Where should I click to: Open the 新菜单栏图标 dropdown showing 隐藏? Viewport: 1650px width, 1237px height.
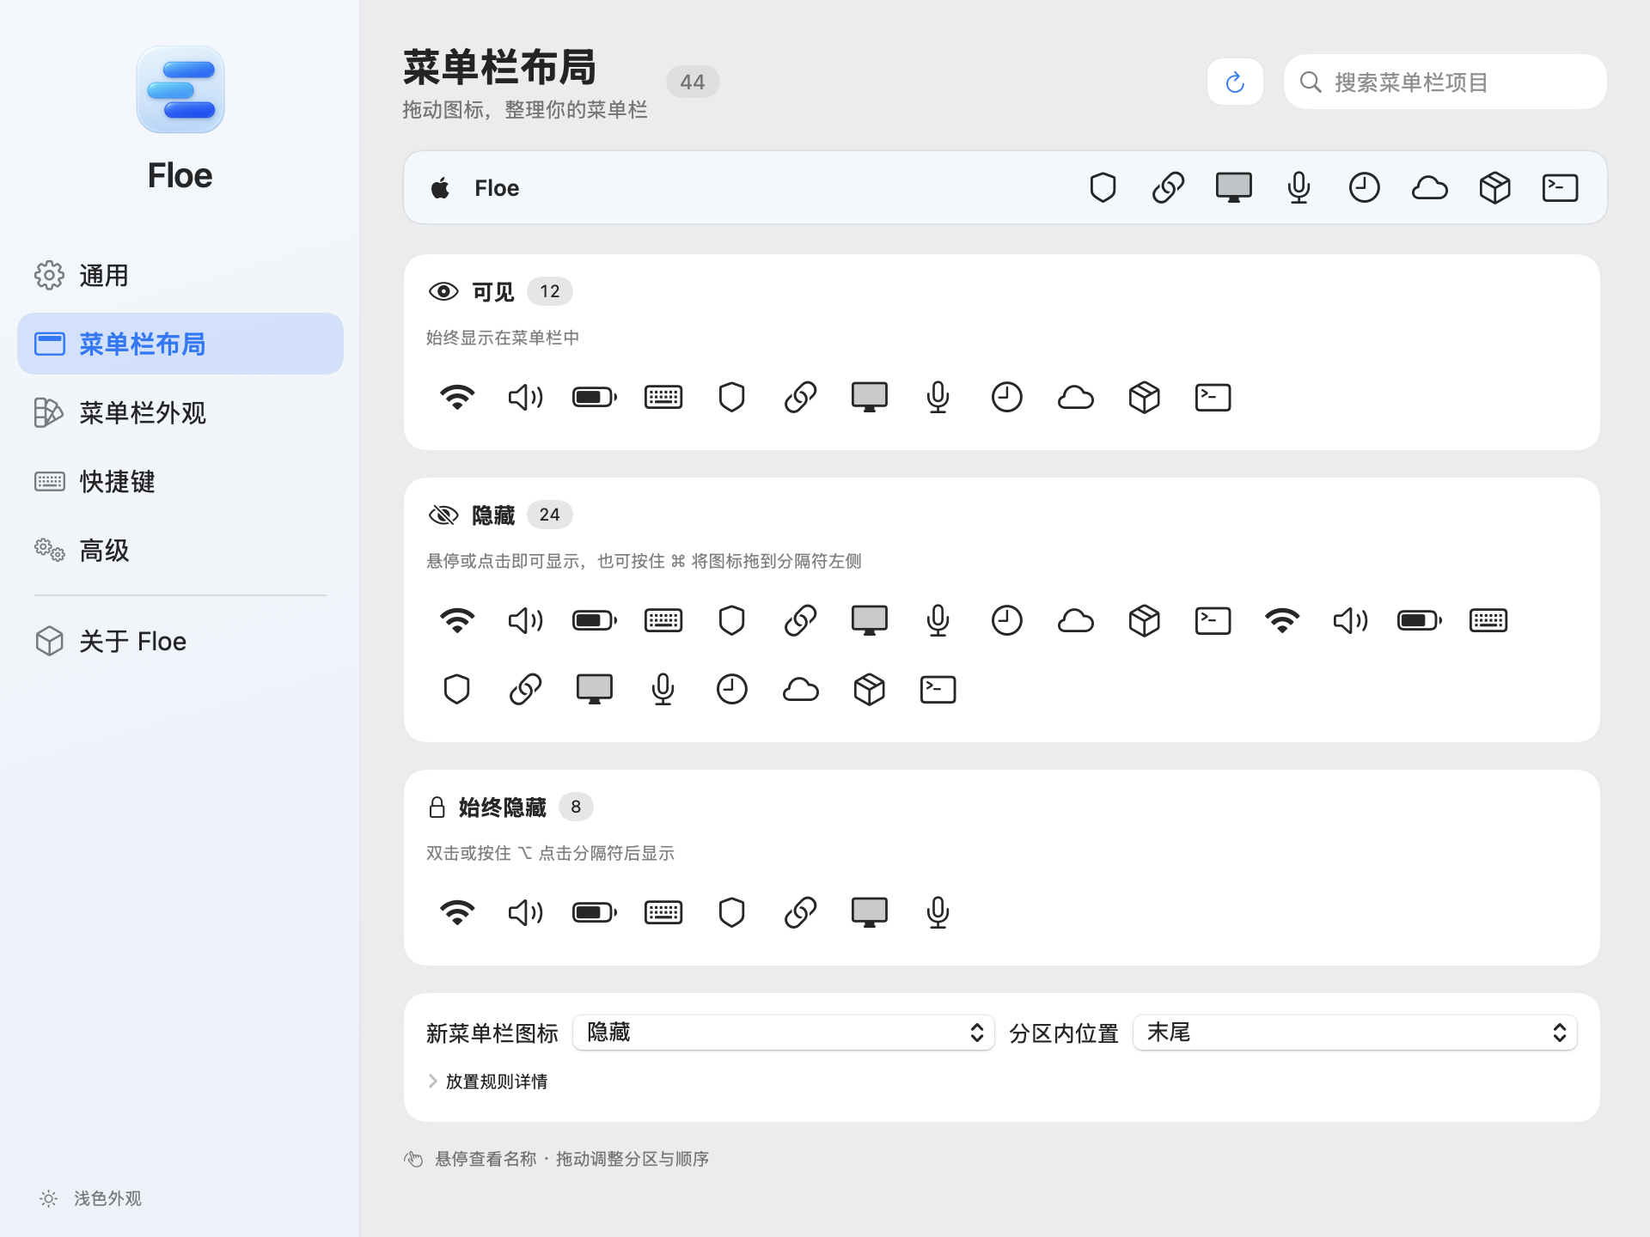click(x=784, y=1033)
